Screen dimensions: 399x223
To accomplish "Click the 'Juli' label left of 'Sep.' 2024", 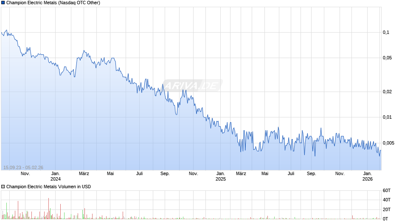I will (140, 174).
